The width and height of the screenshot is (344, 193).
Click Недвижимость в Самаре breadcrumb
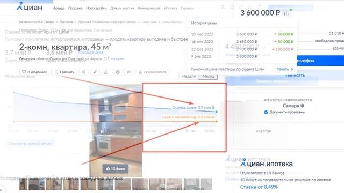click(37, 22)
